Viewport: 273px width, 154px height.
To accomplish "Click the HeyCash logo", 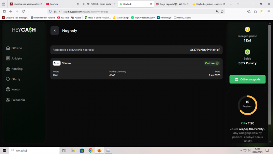I will click(24, 30).
